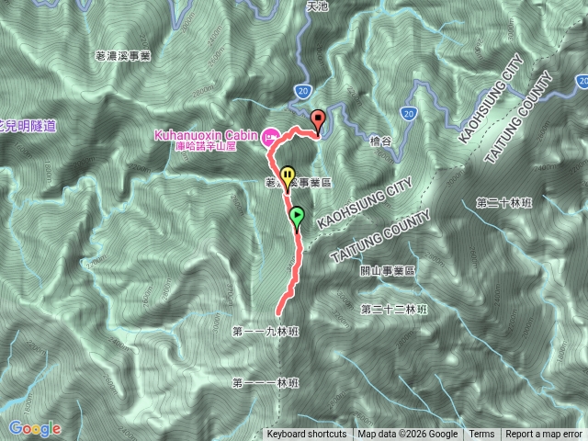Click the red end-point stop marker
This screenshot has height=441, width=588.
tap(318, 120)
